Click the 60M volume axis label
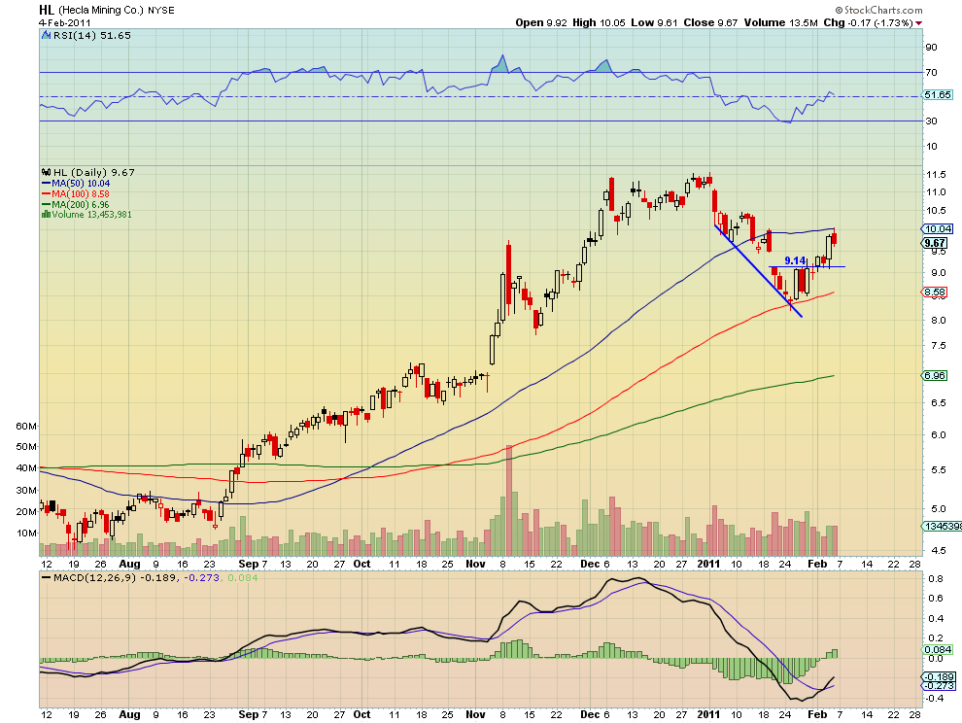Image resolution: width=962 pixels, height=723 pixels. pos(26,426)
